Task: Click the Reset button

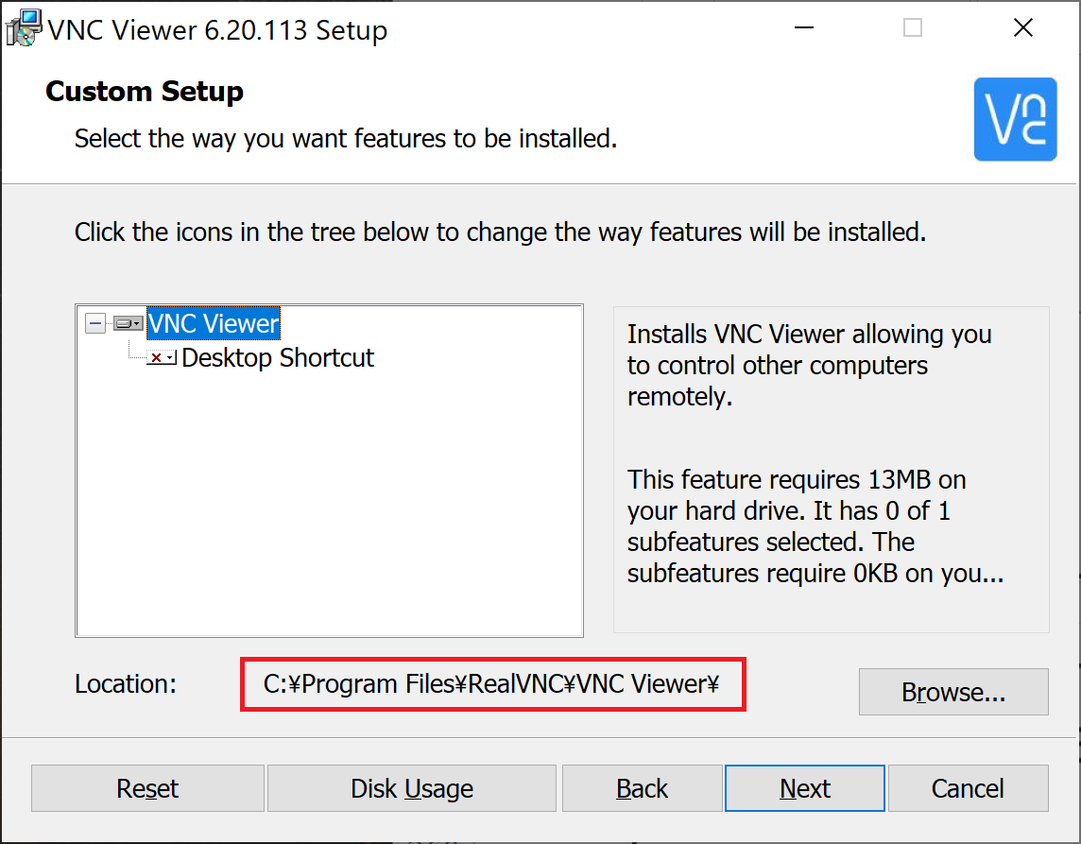Action: 147,788
